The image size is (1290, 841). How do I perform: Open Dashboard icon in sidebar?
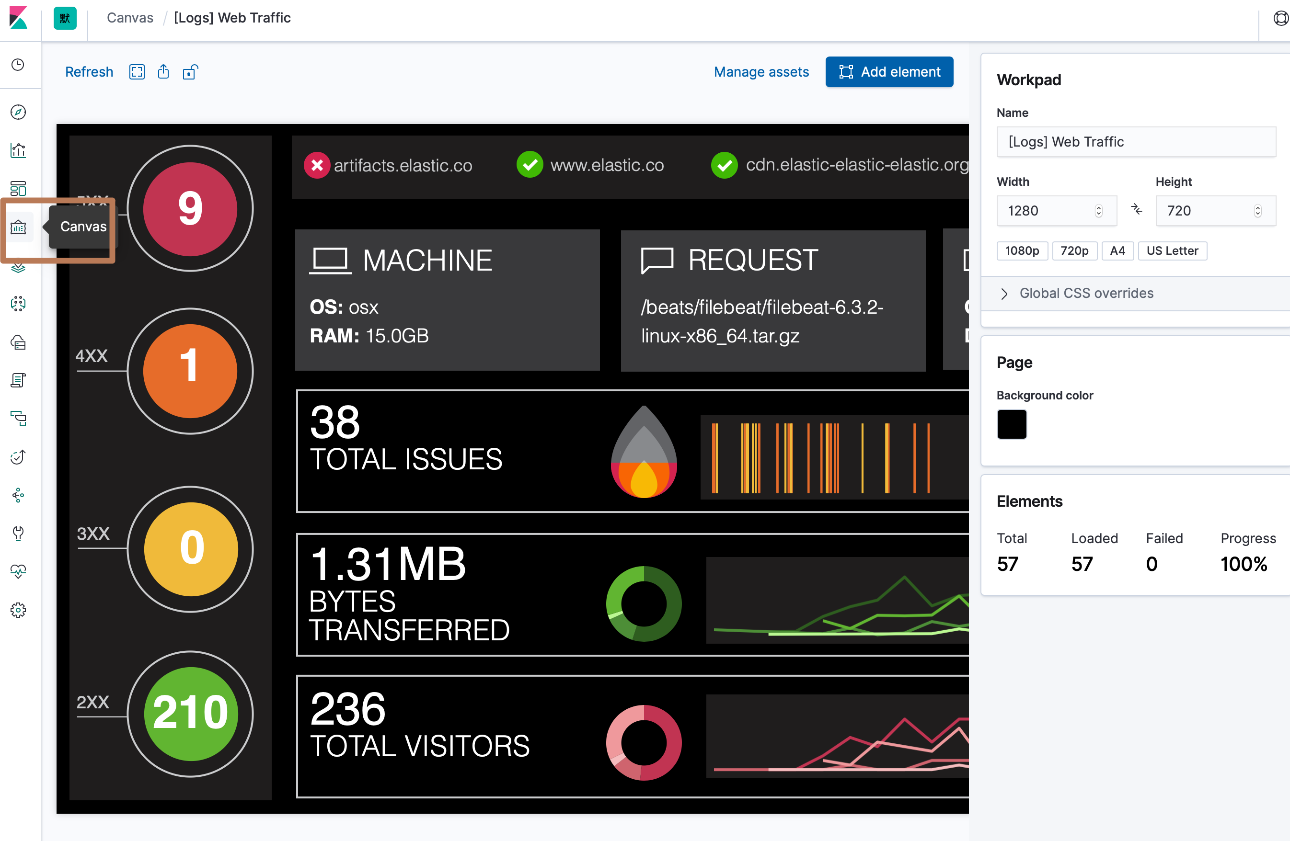click(x=18, y=189)
